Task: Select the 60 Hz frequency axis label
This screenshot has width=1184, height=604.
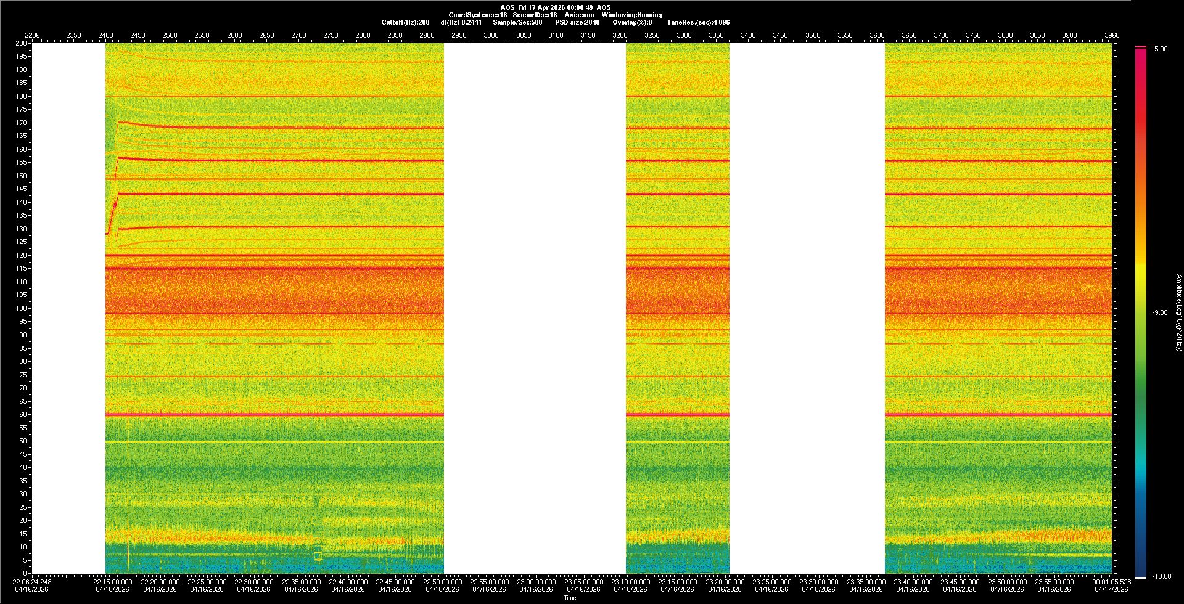Action: (23, 415)
